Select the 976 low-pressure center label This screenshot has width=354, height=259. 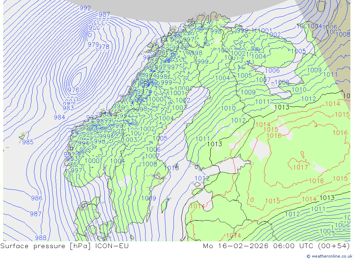(73, 90)
